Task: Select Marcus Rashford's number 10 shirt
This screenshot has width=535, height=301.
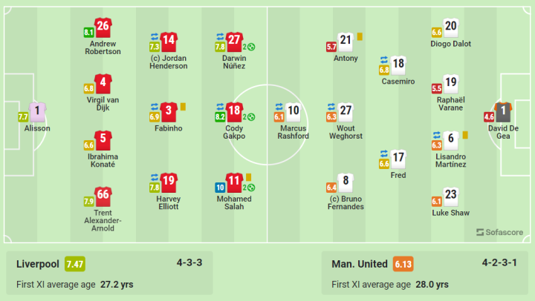Action: 293,112
